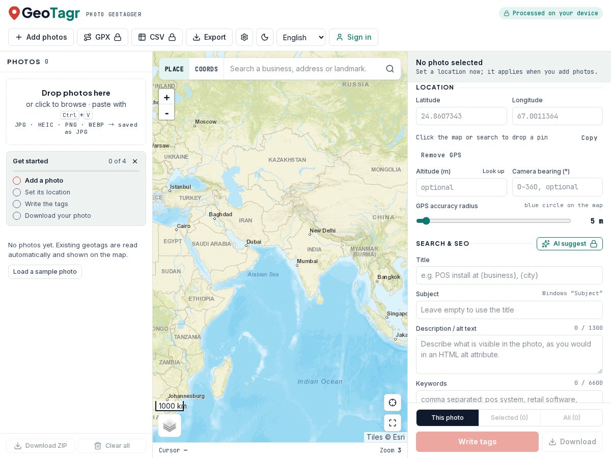Click Remove GPS
This screenshot has width=611, height=458.
click(441, 155)
